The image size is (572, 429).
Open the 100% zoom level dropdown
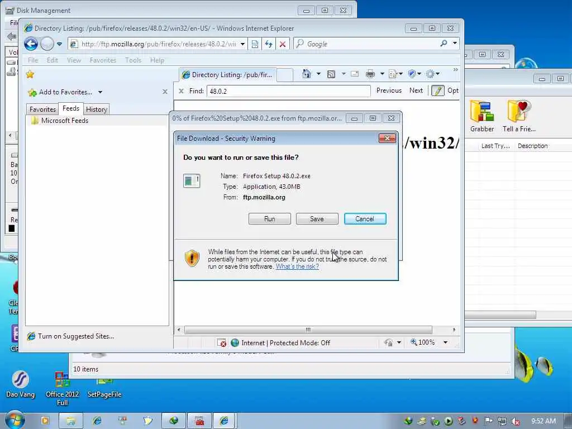point(445,342)
